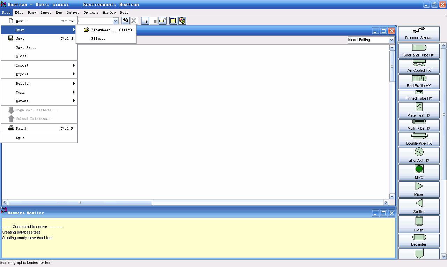Click grayed Upload Database... menu entry
This screenshot has width=447, height=267.
tap(39, 119)
